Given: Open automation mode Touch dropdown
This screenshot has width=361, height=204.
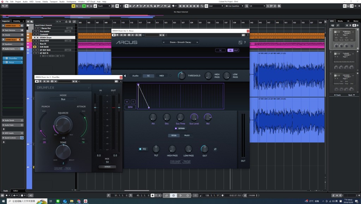Looking at the screenshot, I should (x=104, y=6).
